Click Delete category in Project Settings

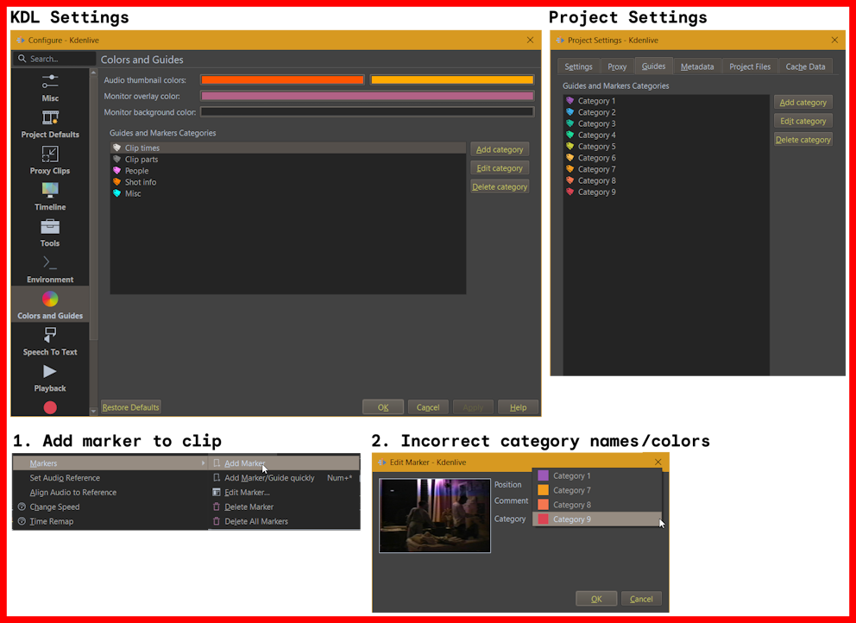[x=802, y=140]
